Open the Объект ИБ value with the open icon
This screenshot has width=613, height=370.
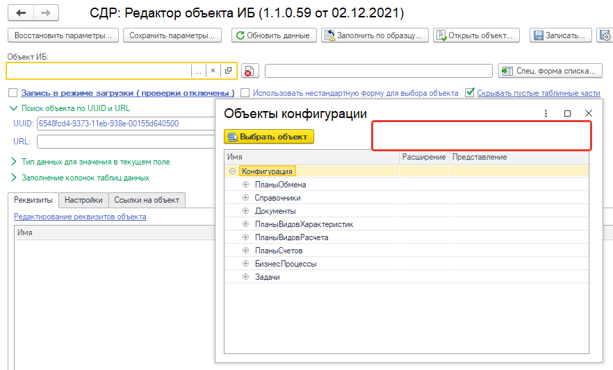(228, 71)
